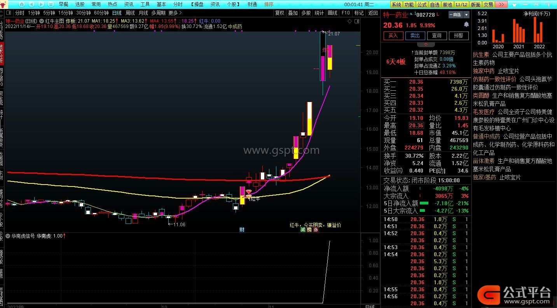Open the 财通 menu
This screenshot has height=308, width=557.
252,4
